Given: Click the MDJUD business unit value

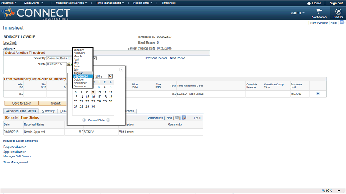Looking at the screenshot, I should click(x=296, y=94).
